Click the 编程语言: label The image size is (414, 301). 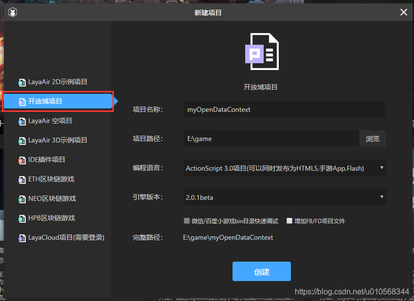[x=147, y=168]
